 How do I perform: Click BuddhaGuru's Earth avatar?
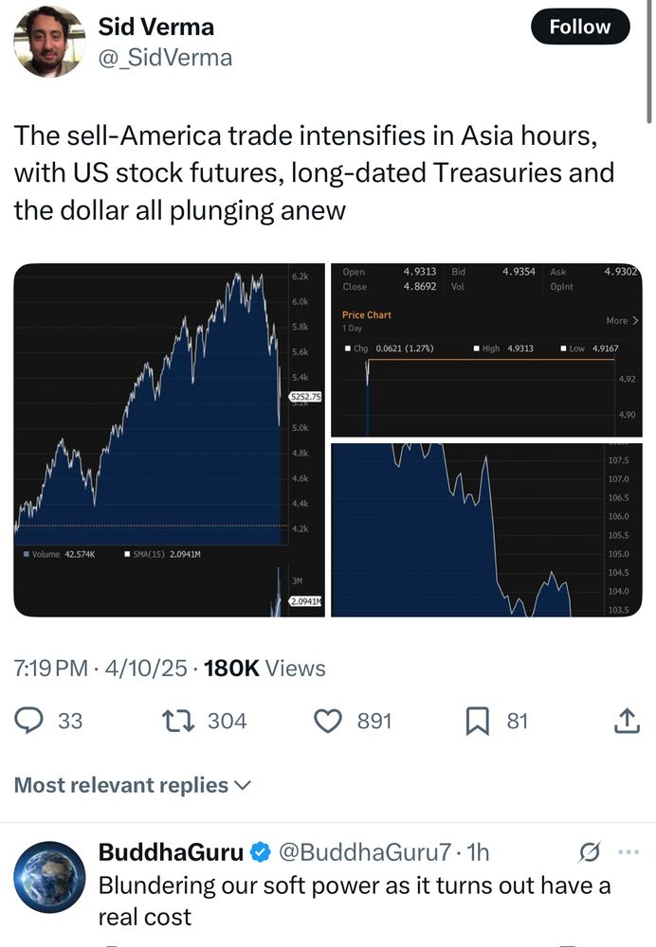coord(49,876)
